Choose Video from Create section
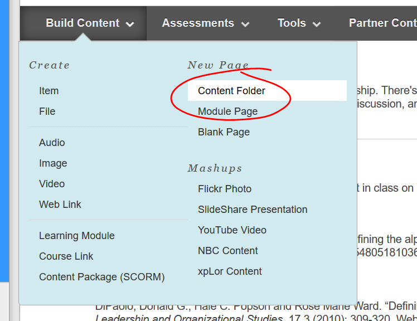Screen dimensions: 417x321 [52, 184]
